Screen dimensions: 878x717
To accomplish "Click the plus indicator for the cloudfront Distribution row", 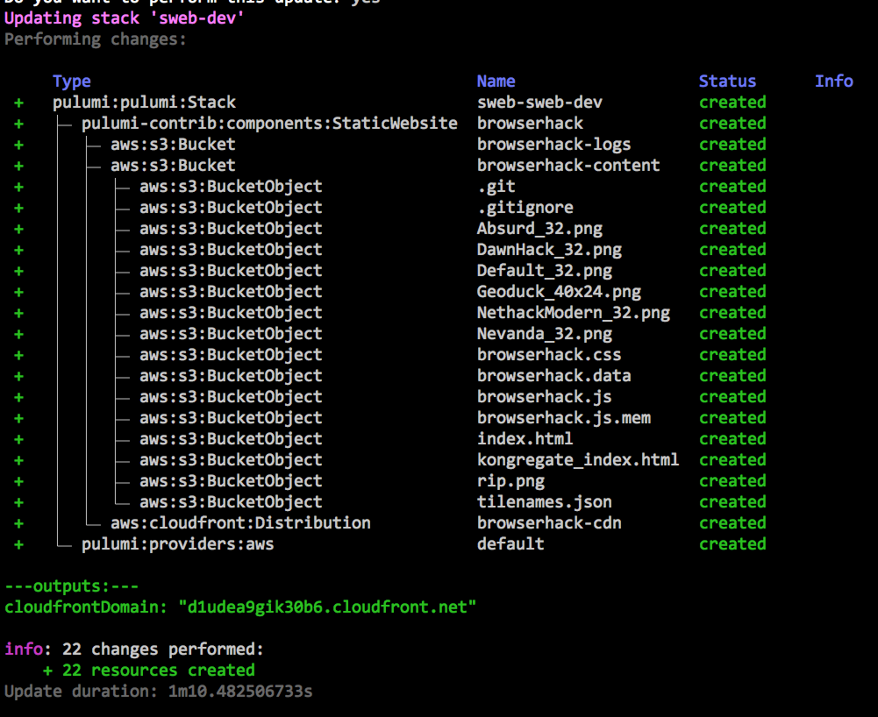I will [x=18, y=522].
